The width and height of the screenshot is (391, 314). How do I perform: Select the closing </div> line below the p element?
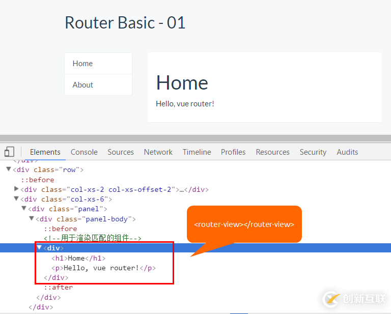[x=56, y=278]
